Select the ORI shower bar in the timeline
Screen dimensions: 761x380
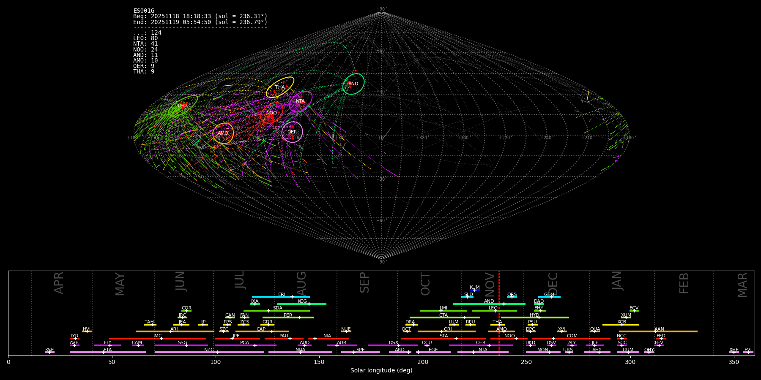click(446, 331)
